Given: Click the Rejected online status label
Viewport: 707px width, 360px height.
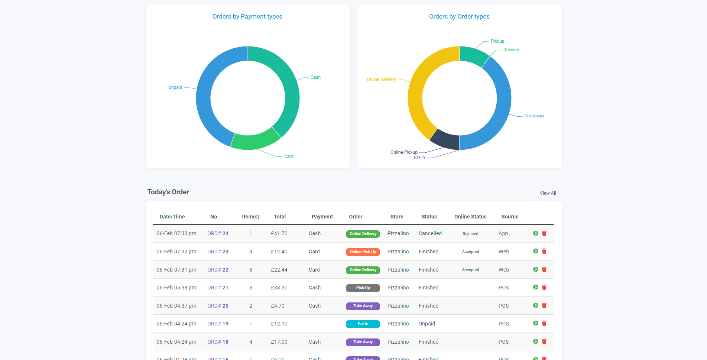Looking at the screenshot, I should (x=470, y=234).
